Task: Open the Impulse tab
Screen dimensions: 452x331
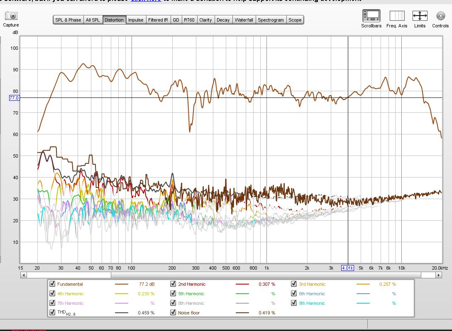Action: pos(136,20)
